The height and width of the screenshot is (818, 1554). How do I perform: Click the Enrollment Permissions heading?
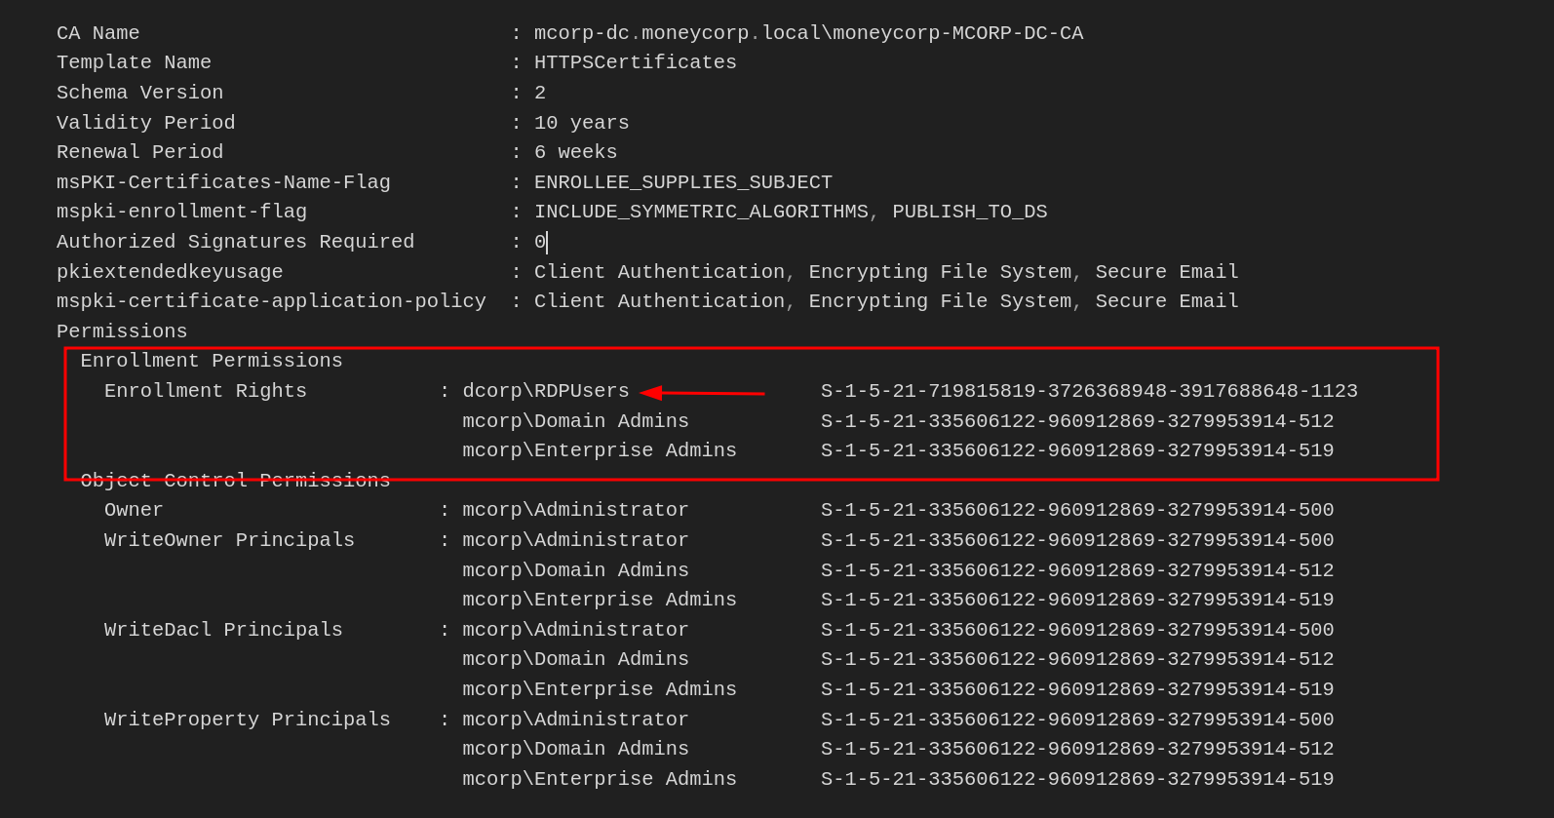click(x=212, y=361)
